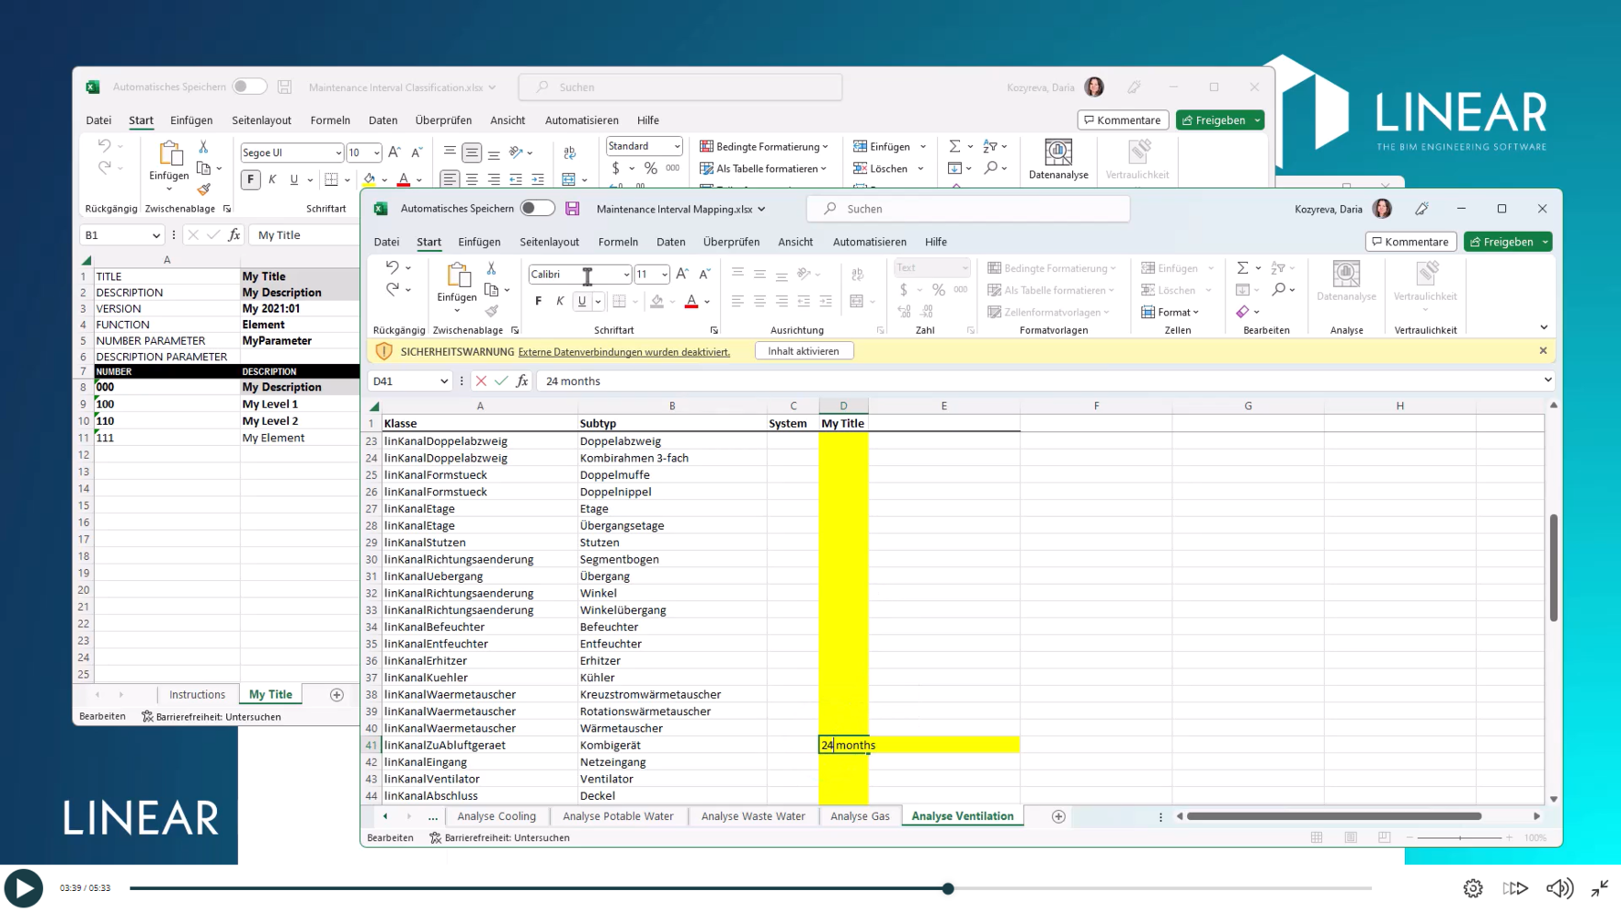Apply bold formatting in the Mapping workbook

tap(538, 301)
